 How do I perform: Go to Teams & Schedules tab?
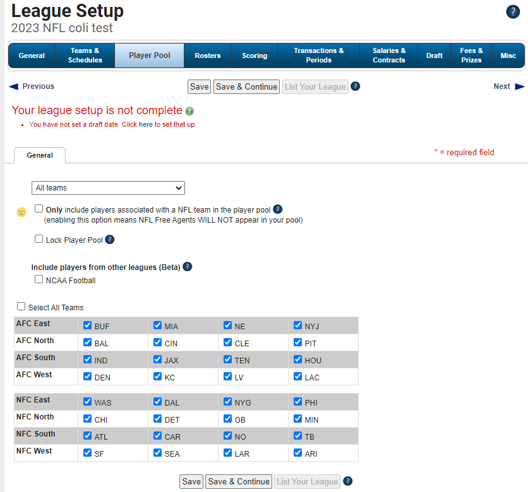pyautogui.click(x=85, y=56)
